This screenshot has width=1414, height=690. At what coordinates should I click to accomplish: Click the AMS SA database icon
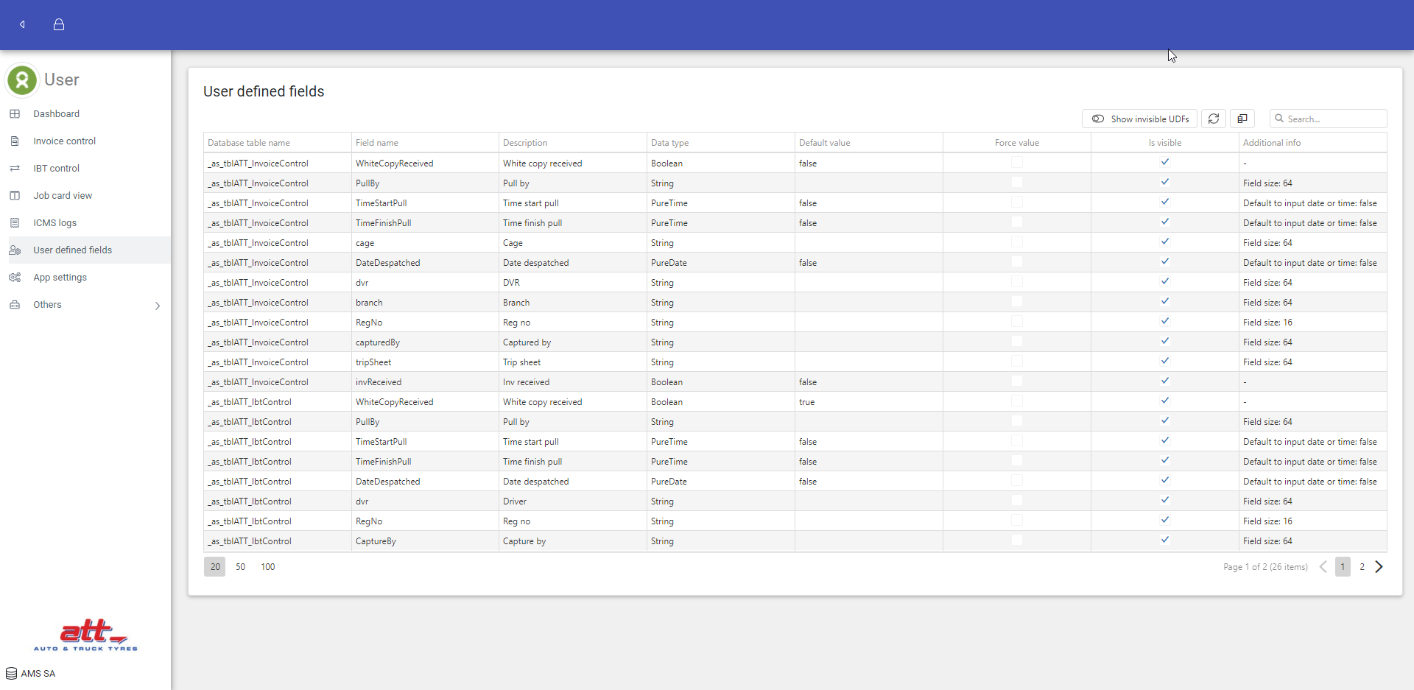coord(11,673)
